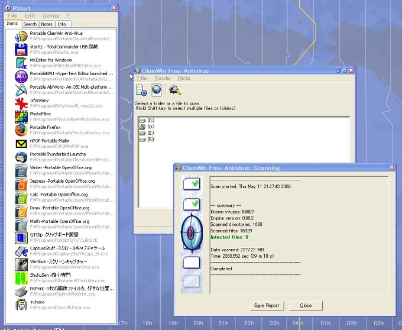
Task: Open the PStart Setup menu
Action: coord(51,15)
